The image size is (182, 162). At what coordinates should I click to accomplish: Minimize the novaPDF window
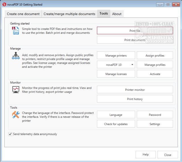click(x=160, y=4)
